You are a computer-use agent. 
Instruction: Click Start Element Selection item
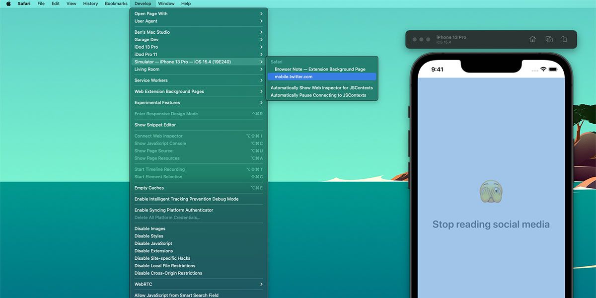pos(199,176)
